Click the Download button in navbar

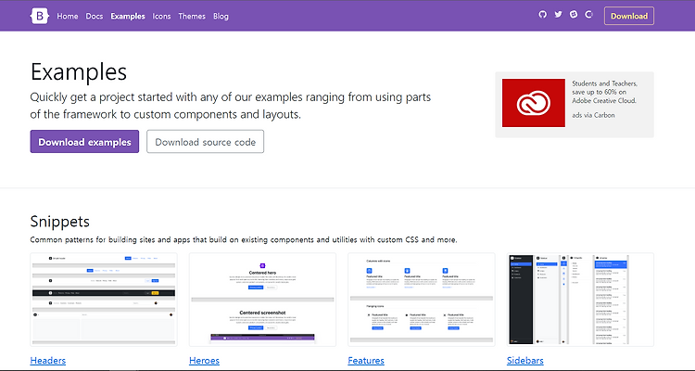point(629,16)
